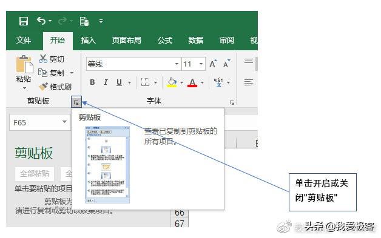The height and width of the screenshot is (238, 381).
Task: Open the 页面布局 ribbon tab
Action: point(127,41)
